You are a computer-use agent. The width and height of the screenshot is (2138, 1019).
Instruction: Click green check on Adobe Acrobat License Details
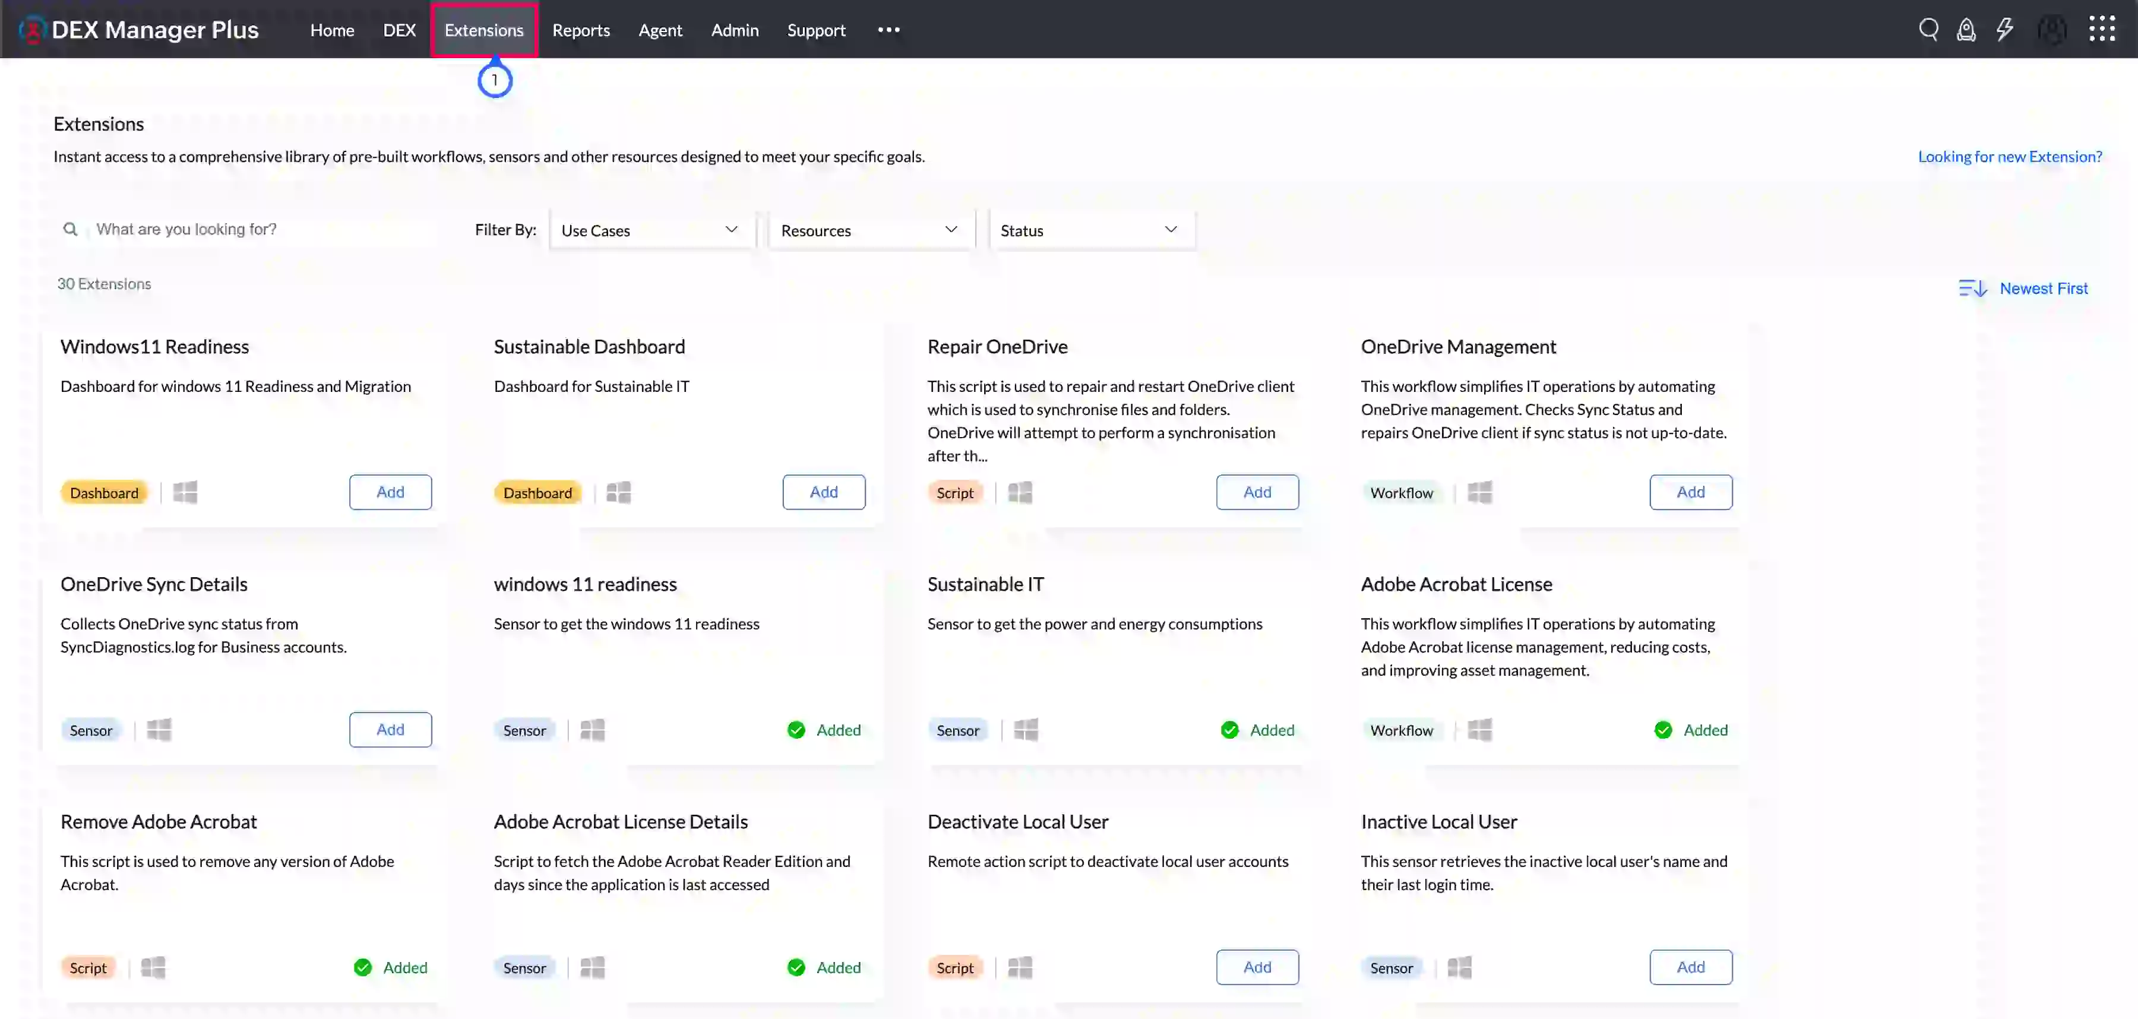coord(796,967)
